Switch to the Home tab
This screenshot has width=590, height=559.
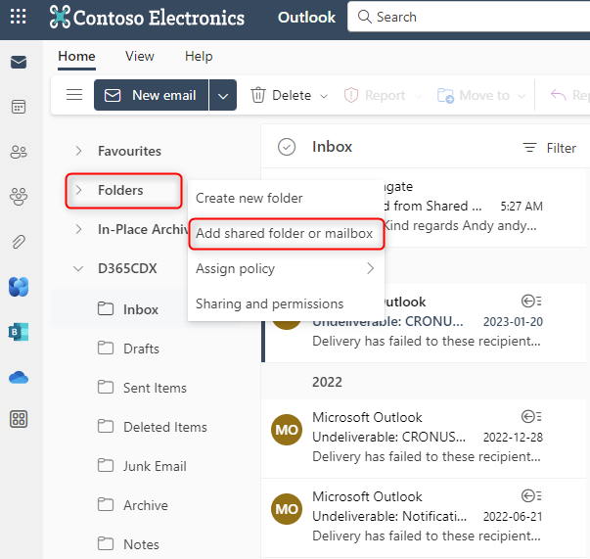click(x=76, y=56)
